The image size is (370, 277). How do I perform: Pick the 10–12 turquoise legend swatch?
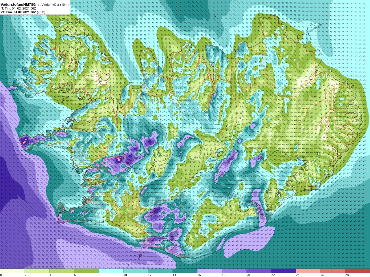[x=136, y=271]
